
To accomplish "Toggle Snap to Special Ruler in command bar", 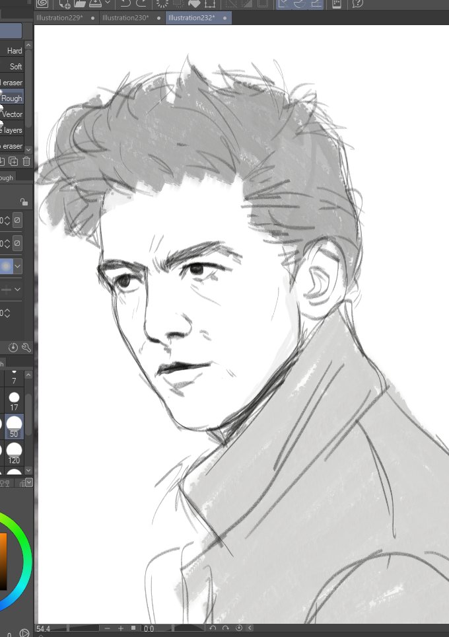I will pos(300,4).
